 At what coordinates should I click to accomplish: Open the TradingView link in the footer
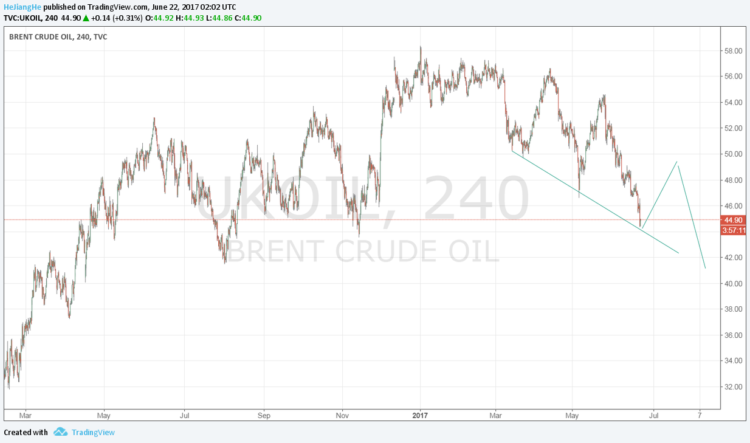[x=93, y=432]
